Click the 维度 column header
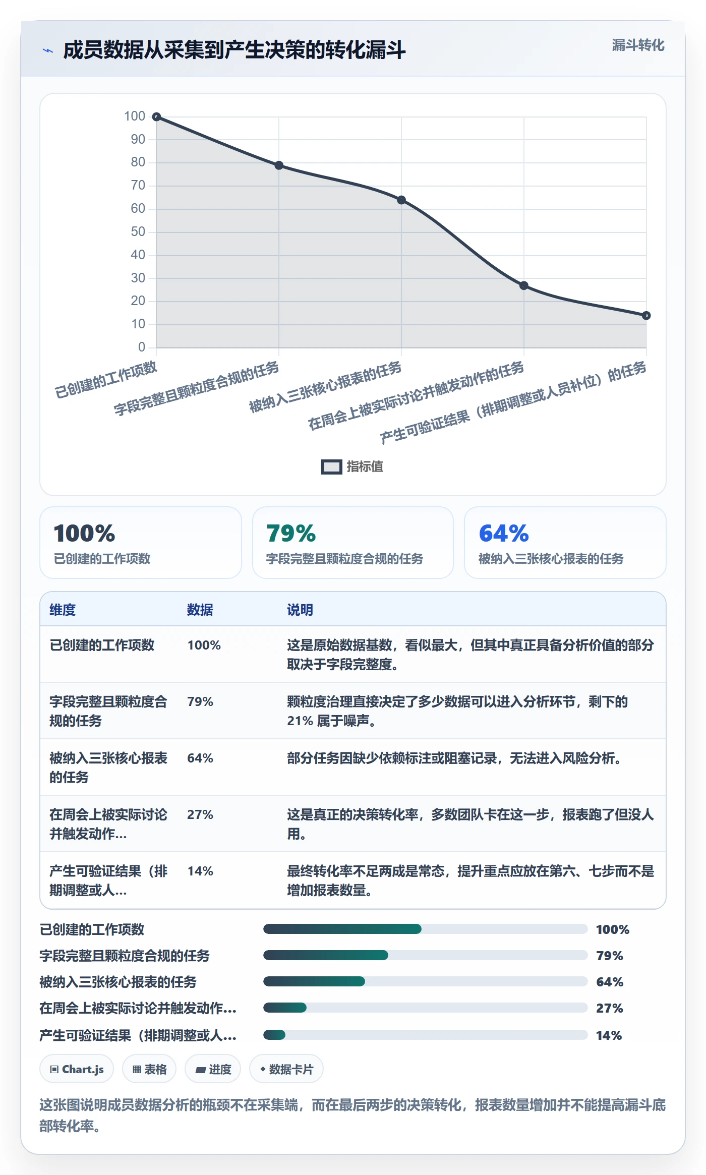This screenshot has height=1175, width=706. pos(63,610)
